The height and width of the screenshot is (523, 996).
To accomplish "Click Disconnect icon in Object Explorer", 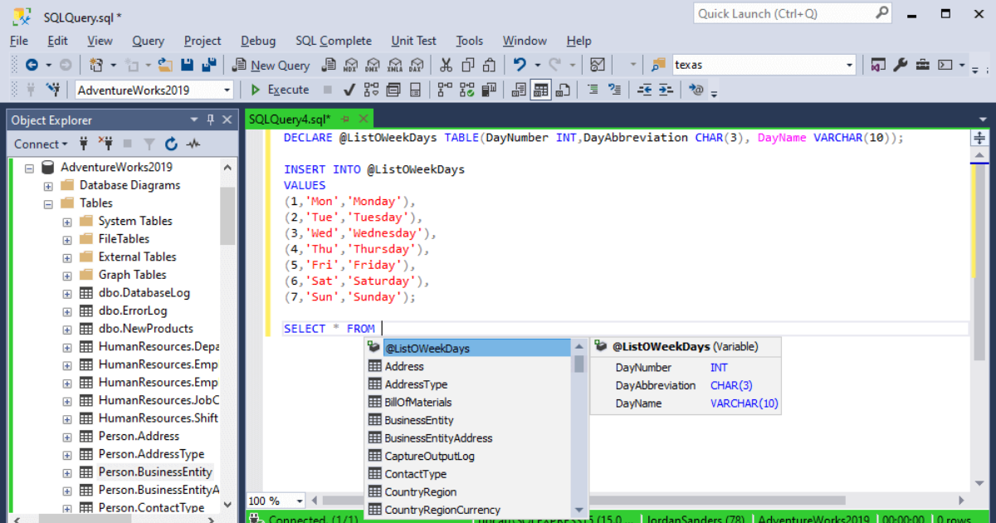I will pos(105,144).
